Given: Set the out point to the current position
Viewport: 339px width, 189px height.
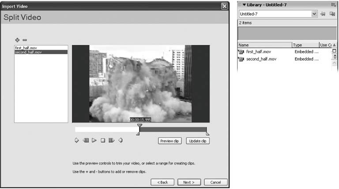Looking at the screenshot, I should point(121,141).
